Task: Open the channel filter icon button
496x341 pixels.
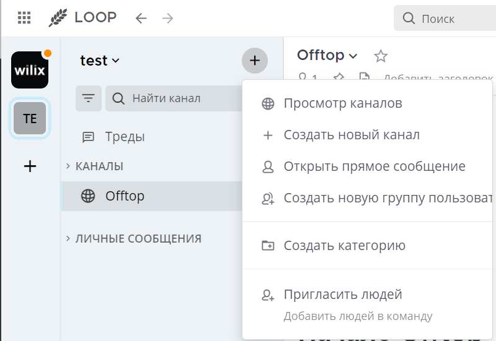Action: tap(89, 98)
